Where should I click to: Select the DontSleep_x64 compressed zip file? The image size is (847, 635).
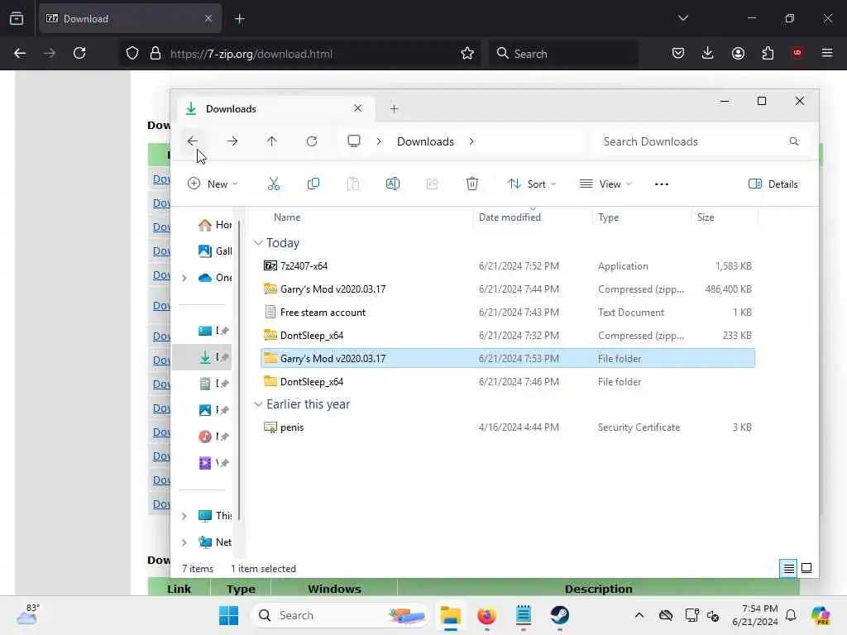(x=508, y=336)
